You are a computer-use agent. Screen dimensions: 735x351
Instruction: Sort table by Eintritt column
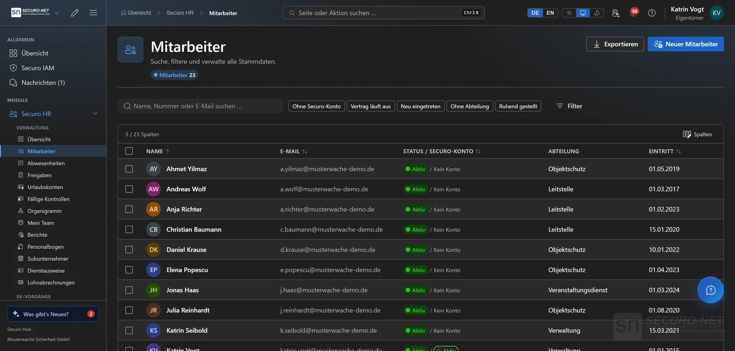pyautogui.click(x=665, y=151)
